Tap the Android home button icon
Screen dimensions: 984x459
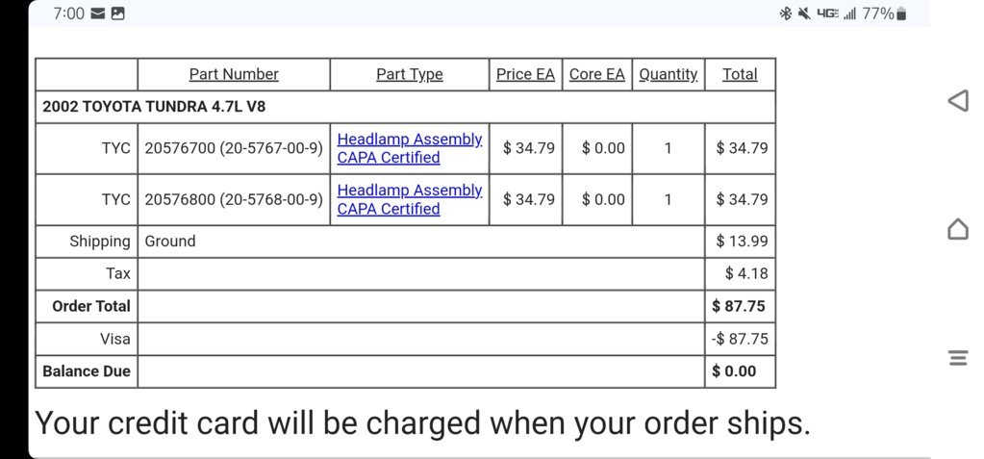[x=958, y=229]
